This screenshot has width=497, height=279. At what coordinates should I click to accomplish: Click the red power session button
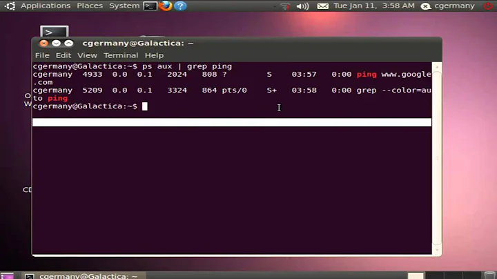pos(488,6)
